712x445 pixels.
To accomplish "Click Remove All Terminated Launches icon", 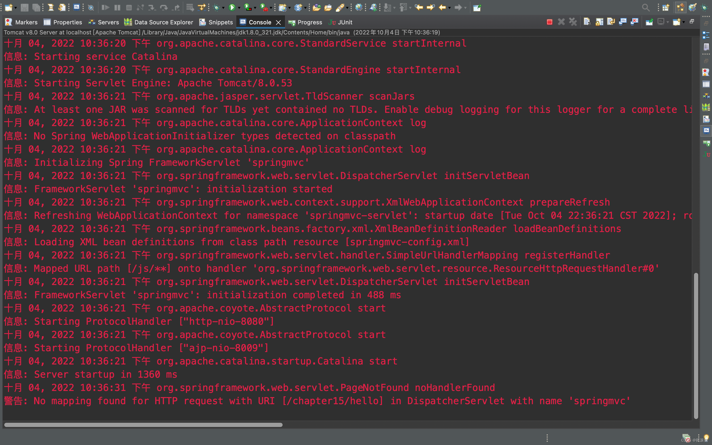I will [573, 22].
